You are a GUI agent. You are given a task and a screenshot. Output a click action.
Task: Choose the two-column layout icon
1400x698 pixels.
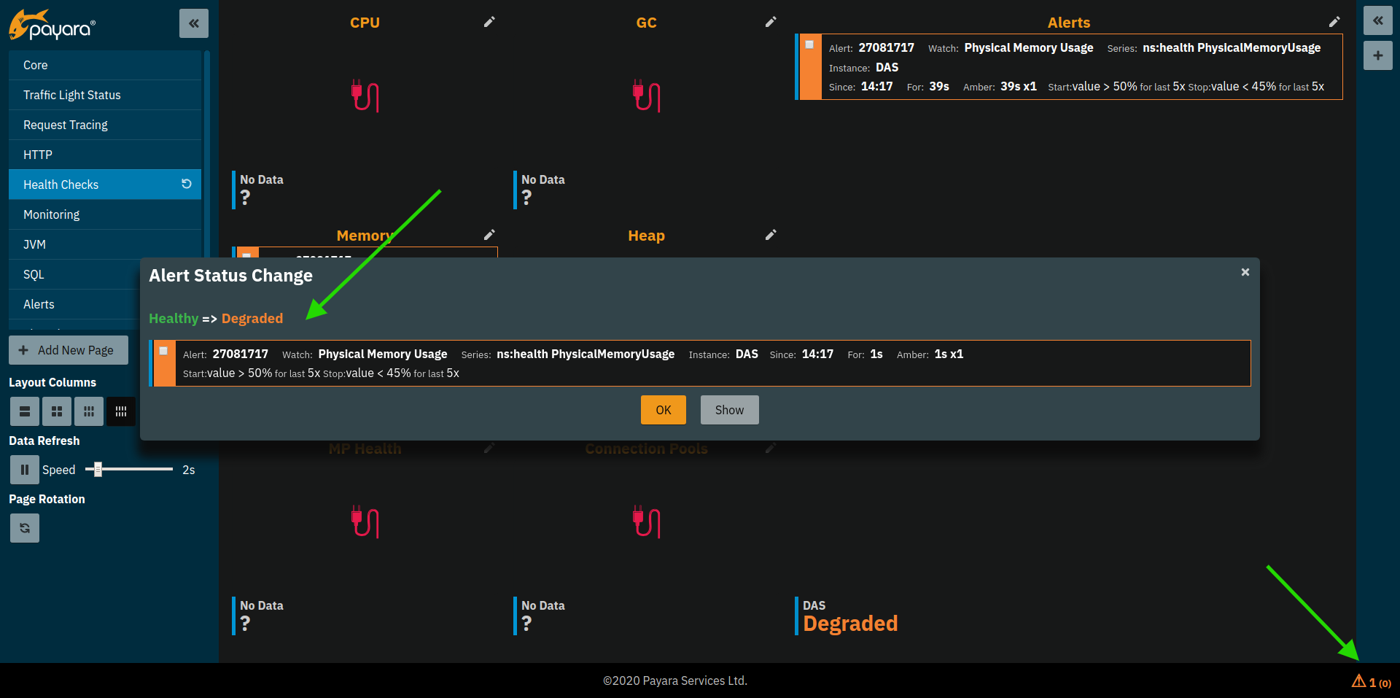coord(57,411)
